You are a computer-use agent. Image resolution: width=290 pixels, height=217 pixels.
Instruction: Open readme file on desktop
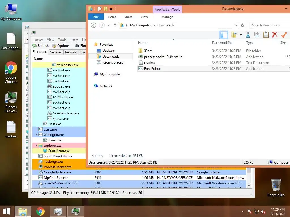point(11,129)
